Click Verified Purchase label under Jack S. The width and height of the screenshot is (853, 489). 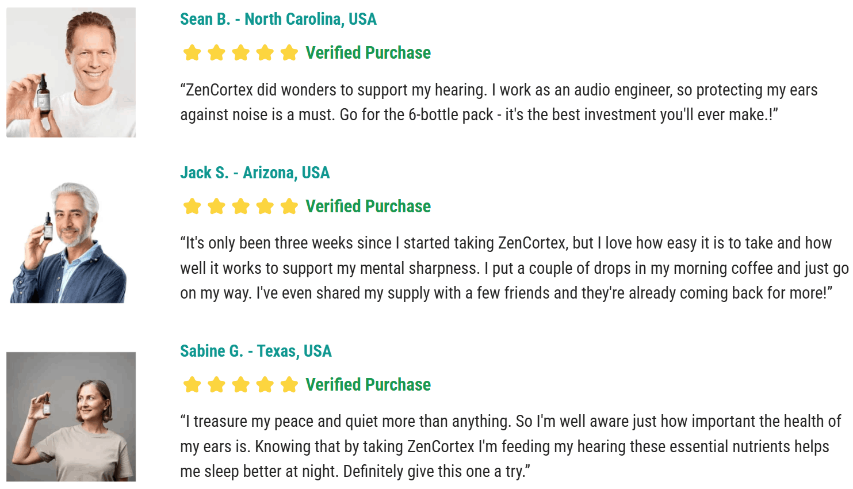coord(368,207)
